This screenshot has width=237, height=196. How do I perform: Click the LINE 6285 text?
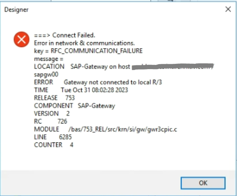(53, 137)
